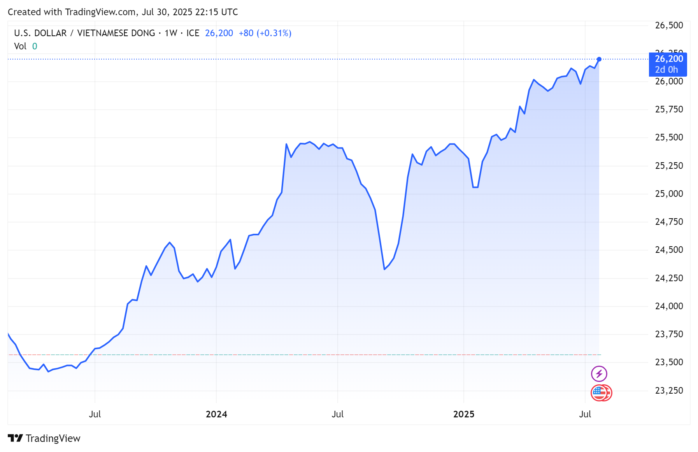Click the 25,000 price axis label
The width and height of the screenshot is (698, 452).
669,194
